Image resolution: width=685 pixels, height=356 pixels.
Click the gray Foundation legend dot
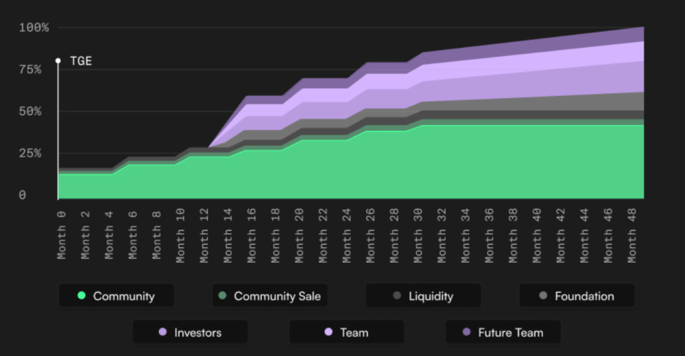coord(543,296)
